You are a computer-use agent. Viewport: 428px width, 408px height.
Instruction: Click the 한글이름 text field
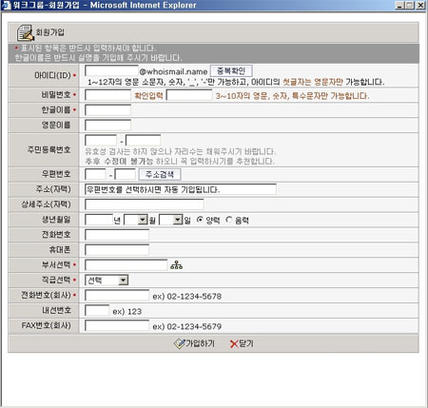click(x=107, y=110)
